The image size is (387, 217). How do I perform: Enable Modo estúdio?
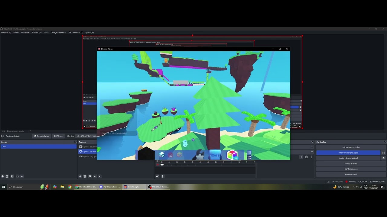pos(351,164)
